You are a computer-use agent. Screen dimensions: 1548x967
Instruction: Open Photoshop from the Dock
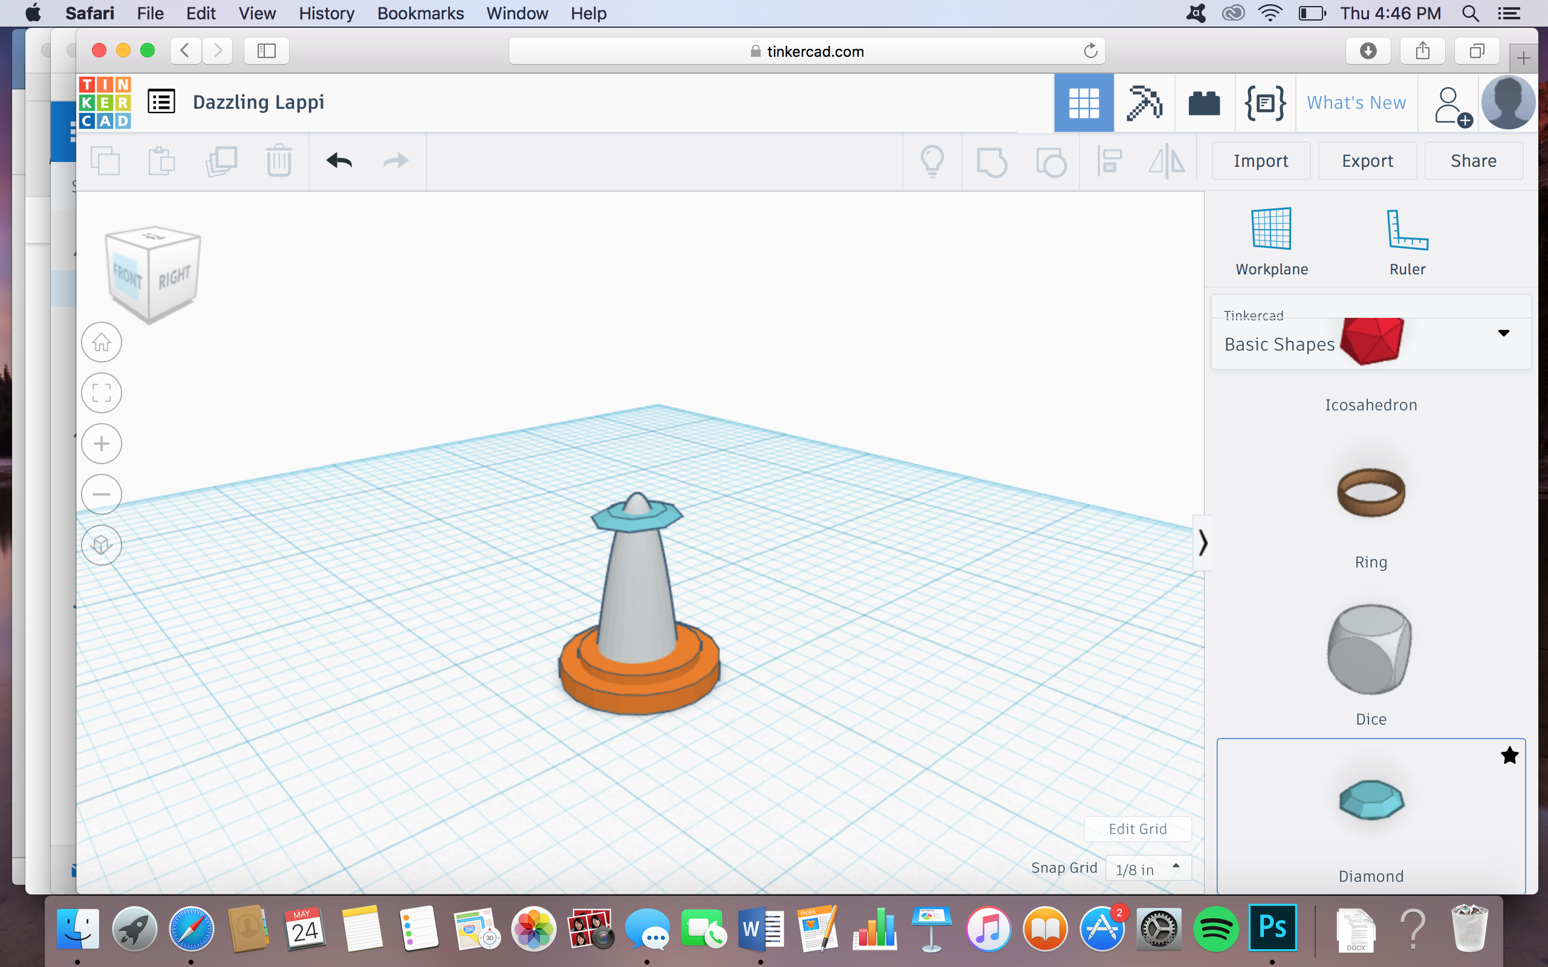tap(1272, 927)
